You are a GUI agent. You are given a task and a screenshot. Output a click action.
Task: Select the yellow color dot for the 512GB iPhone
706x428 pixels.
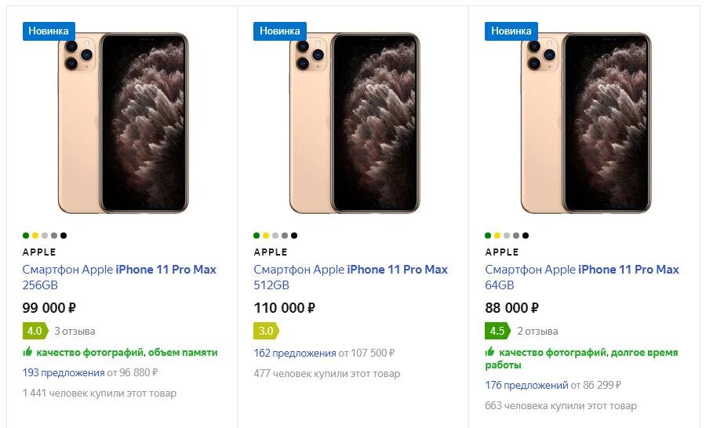(x=266, y=235)
